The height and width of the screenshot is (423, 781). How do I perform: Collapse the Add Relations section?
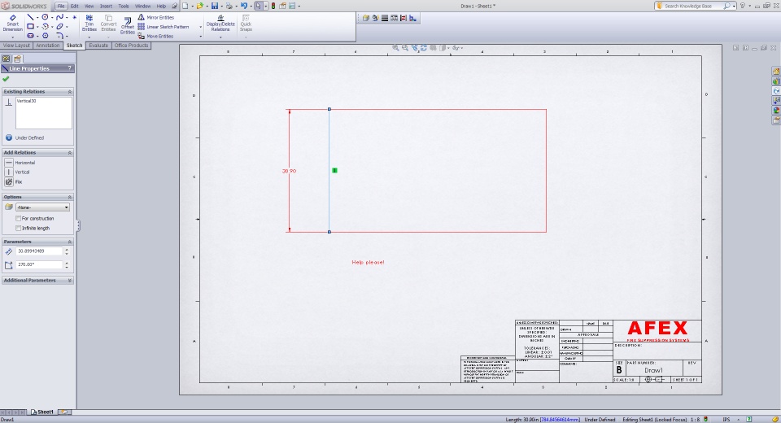tap(70, 152)
